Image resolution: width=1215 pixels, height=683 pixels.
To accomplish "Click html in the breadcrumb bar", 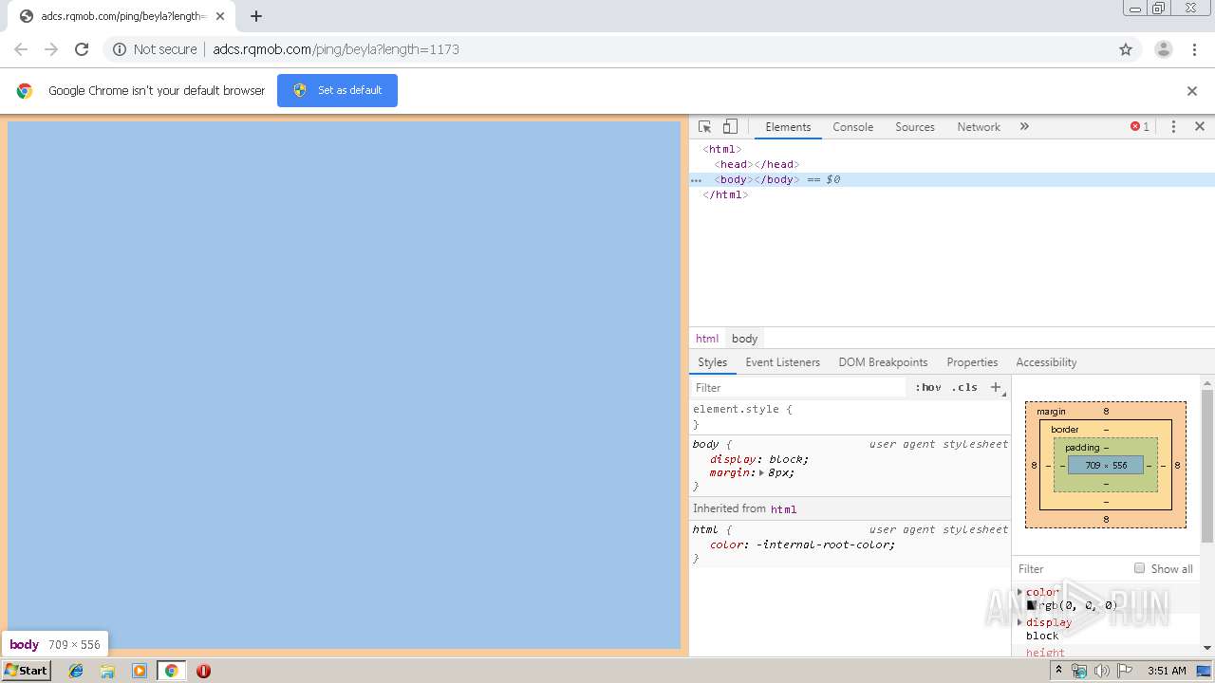I will coord(707,339).
